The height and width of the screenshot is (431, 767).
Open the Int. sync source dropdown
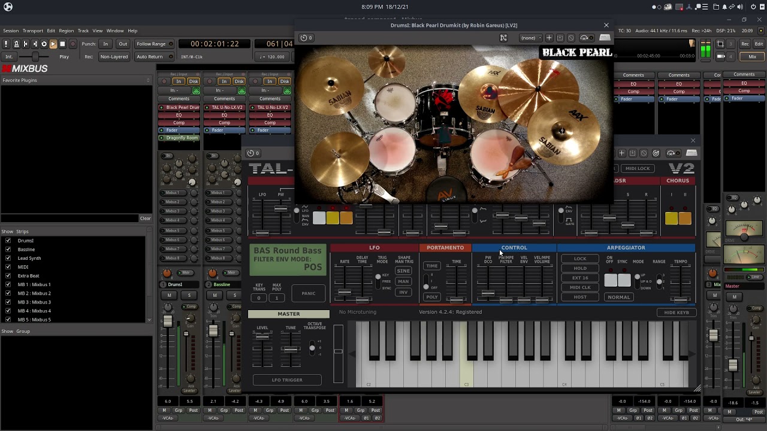pyautogui.click(x=9, y=57)
